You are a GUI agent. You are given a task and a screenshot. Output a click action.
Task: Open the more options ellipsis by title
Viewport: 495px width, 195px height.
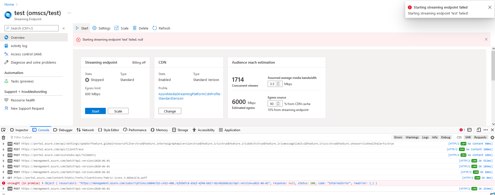pyautogui.click(x=69, y=13)
